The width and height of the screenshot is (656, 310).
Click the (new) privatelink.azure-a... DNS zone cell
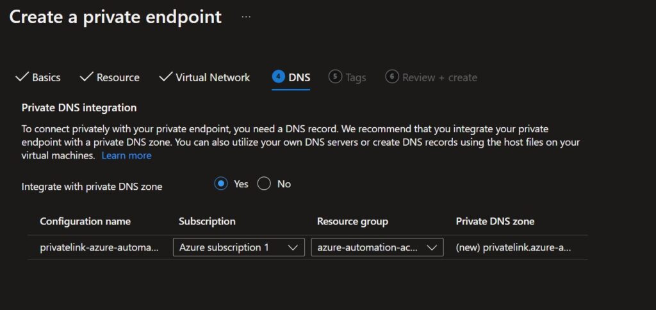[x=513, y=247]
